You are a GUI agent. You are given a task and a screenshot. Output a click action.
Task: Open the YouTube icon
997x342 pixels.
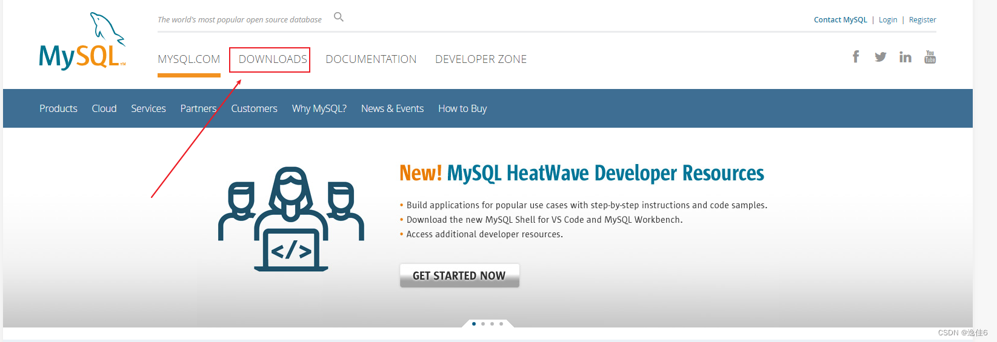(930, 57)
